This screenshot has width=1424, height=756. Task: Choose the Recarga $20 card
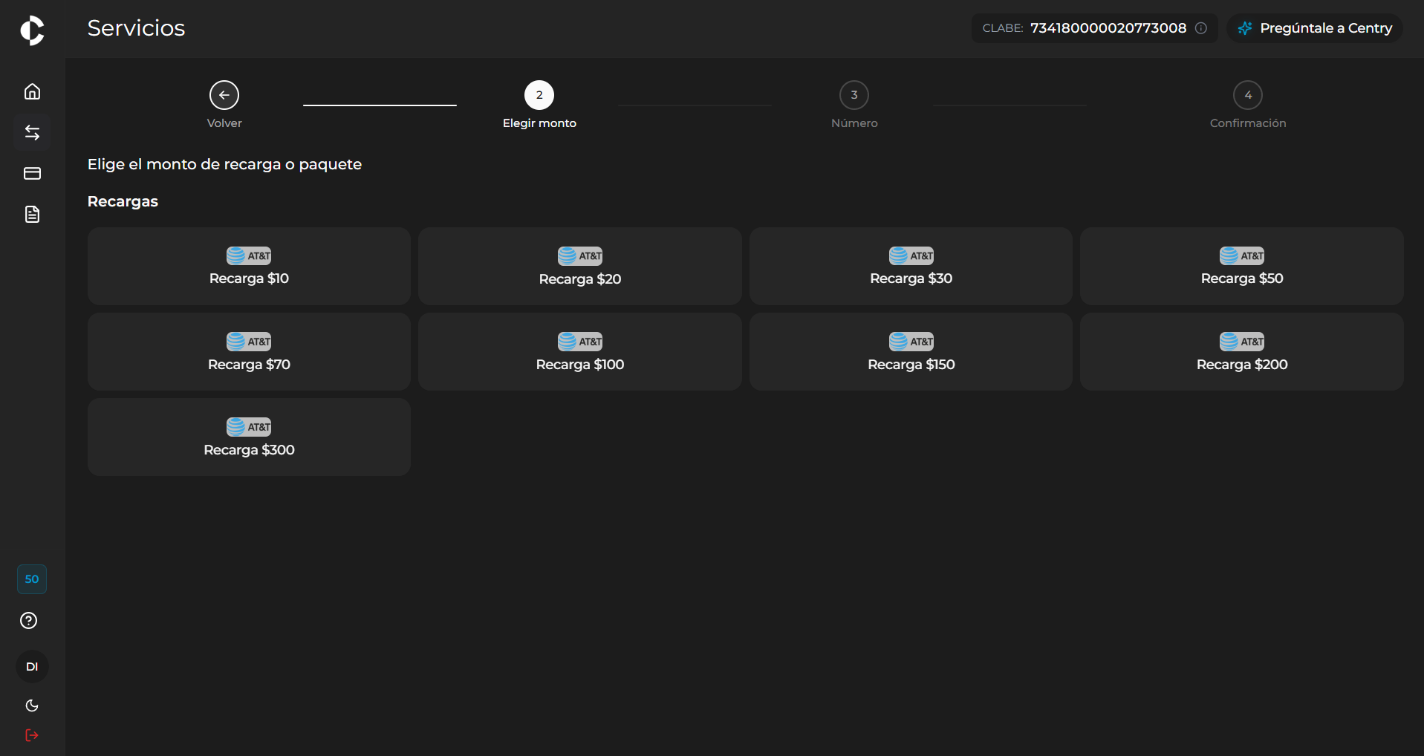[x=580, y=267]
